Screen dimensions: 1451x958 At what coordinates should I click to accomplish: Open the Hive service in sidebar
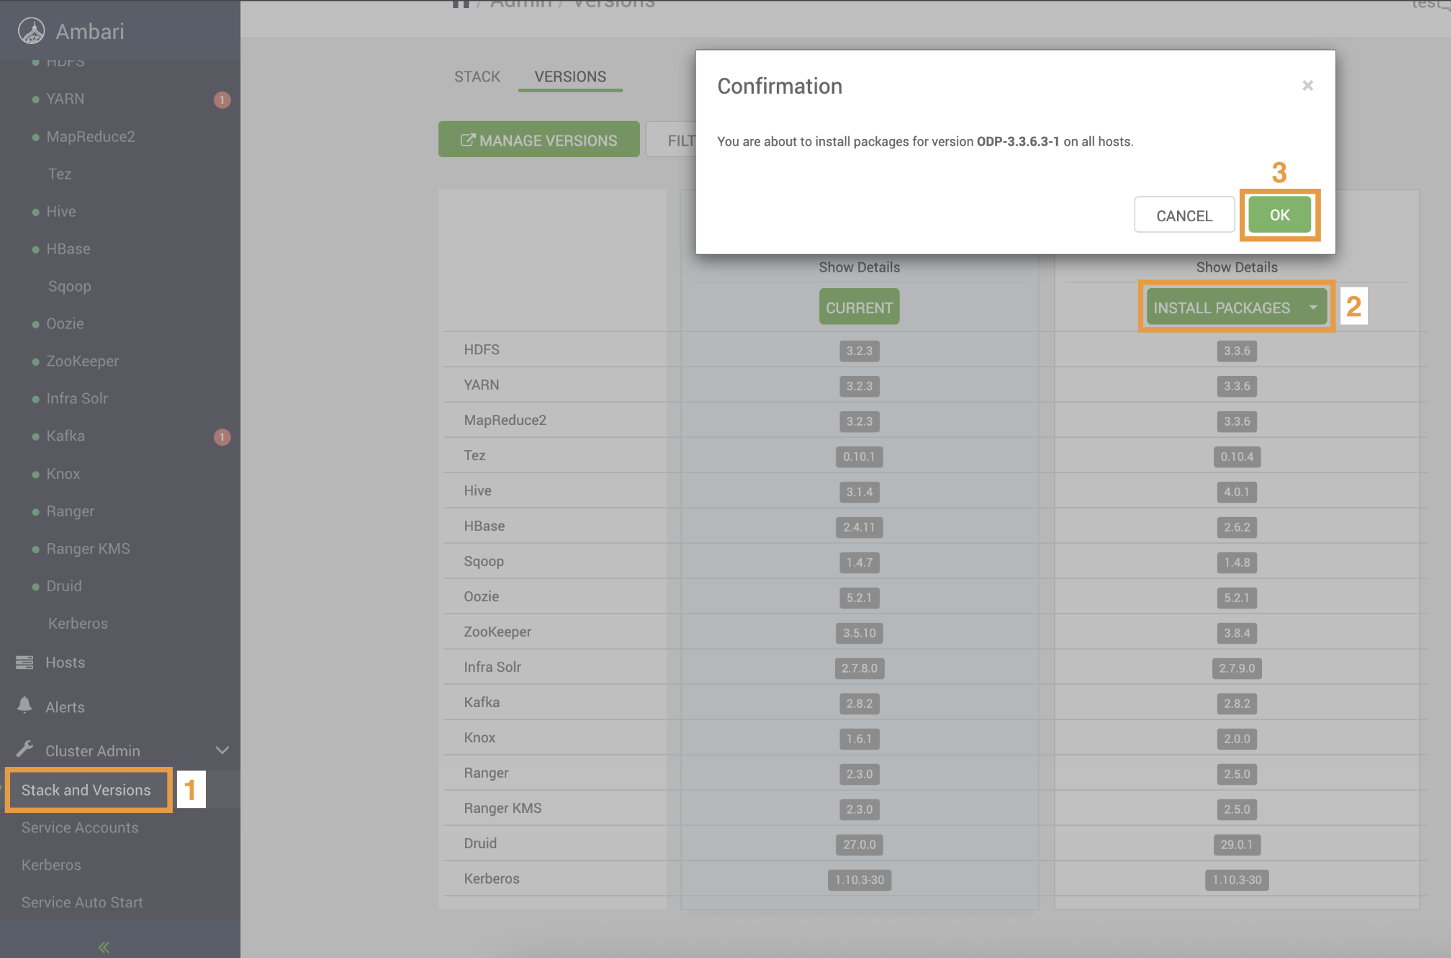click(x=61, y=212)
